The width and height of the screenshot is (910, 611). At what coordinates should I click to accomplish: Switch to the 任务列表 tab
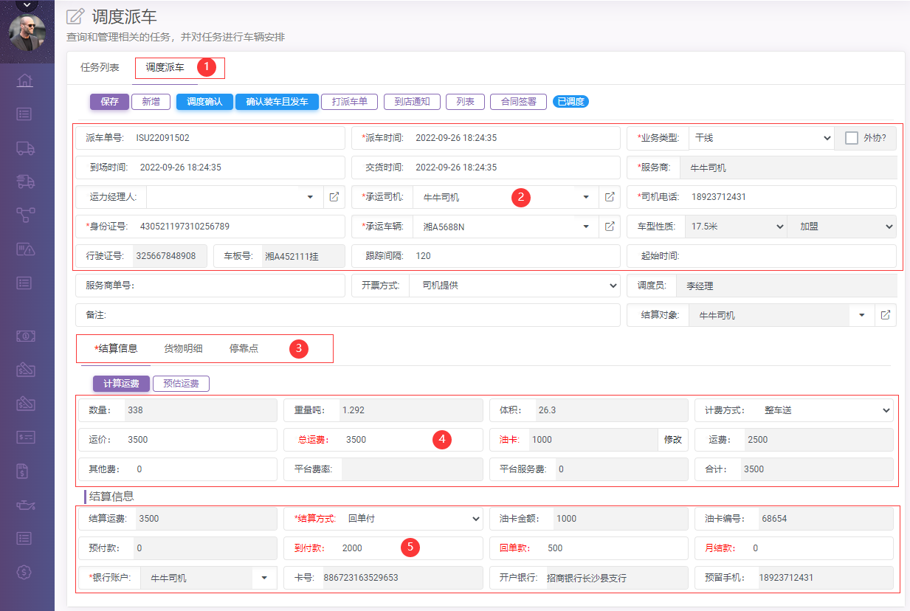(x=100, y=67)
